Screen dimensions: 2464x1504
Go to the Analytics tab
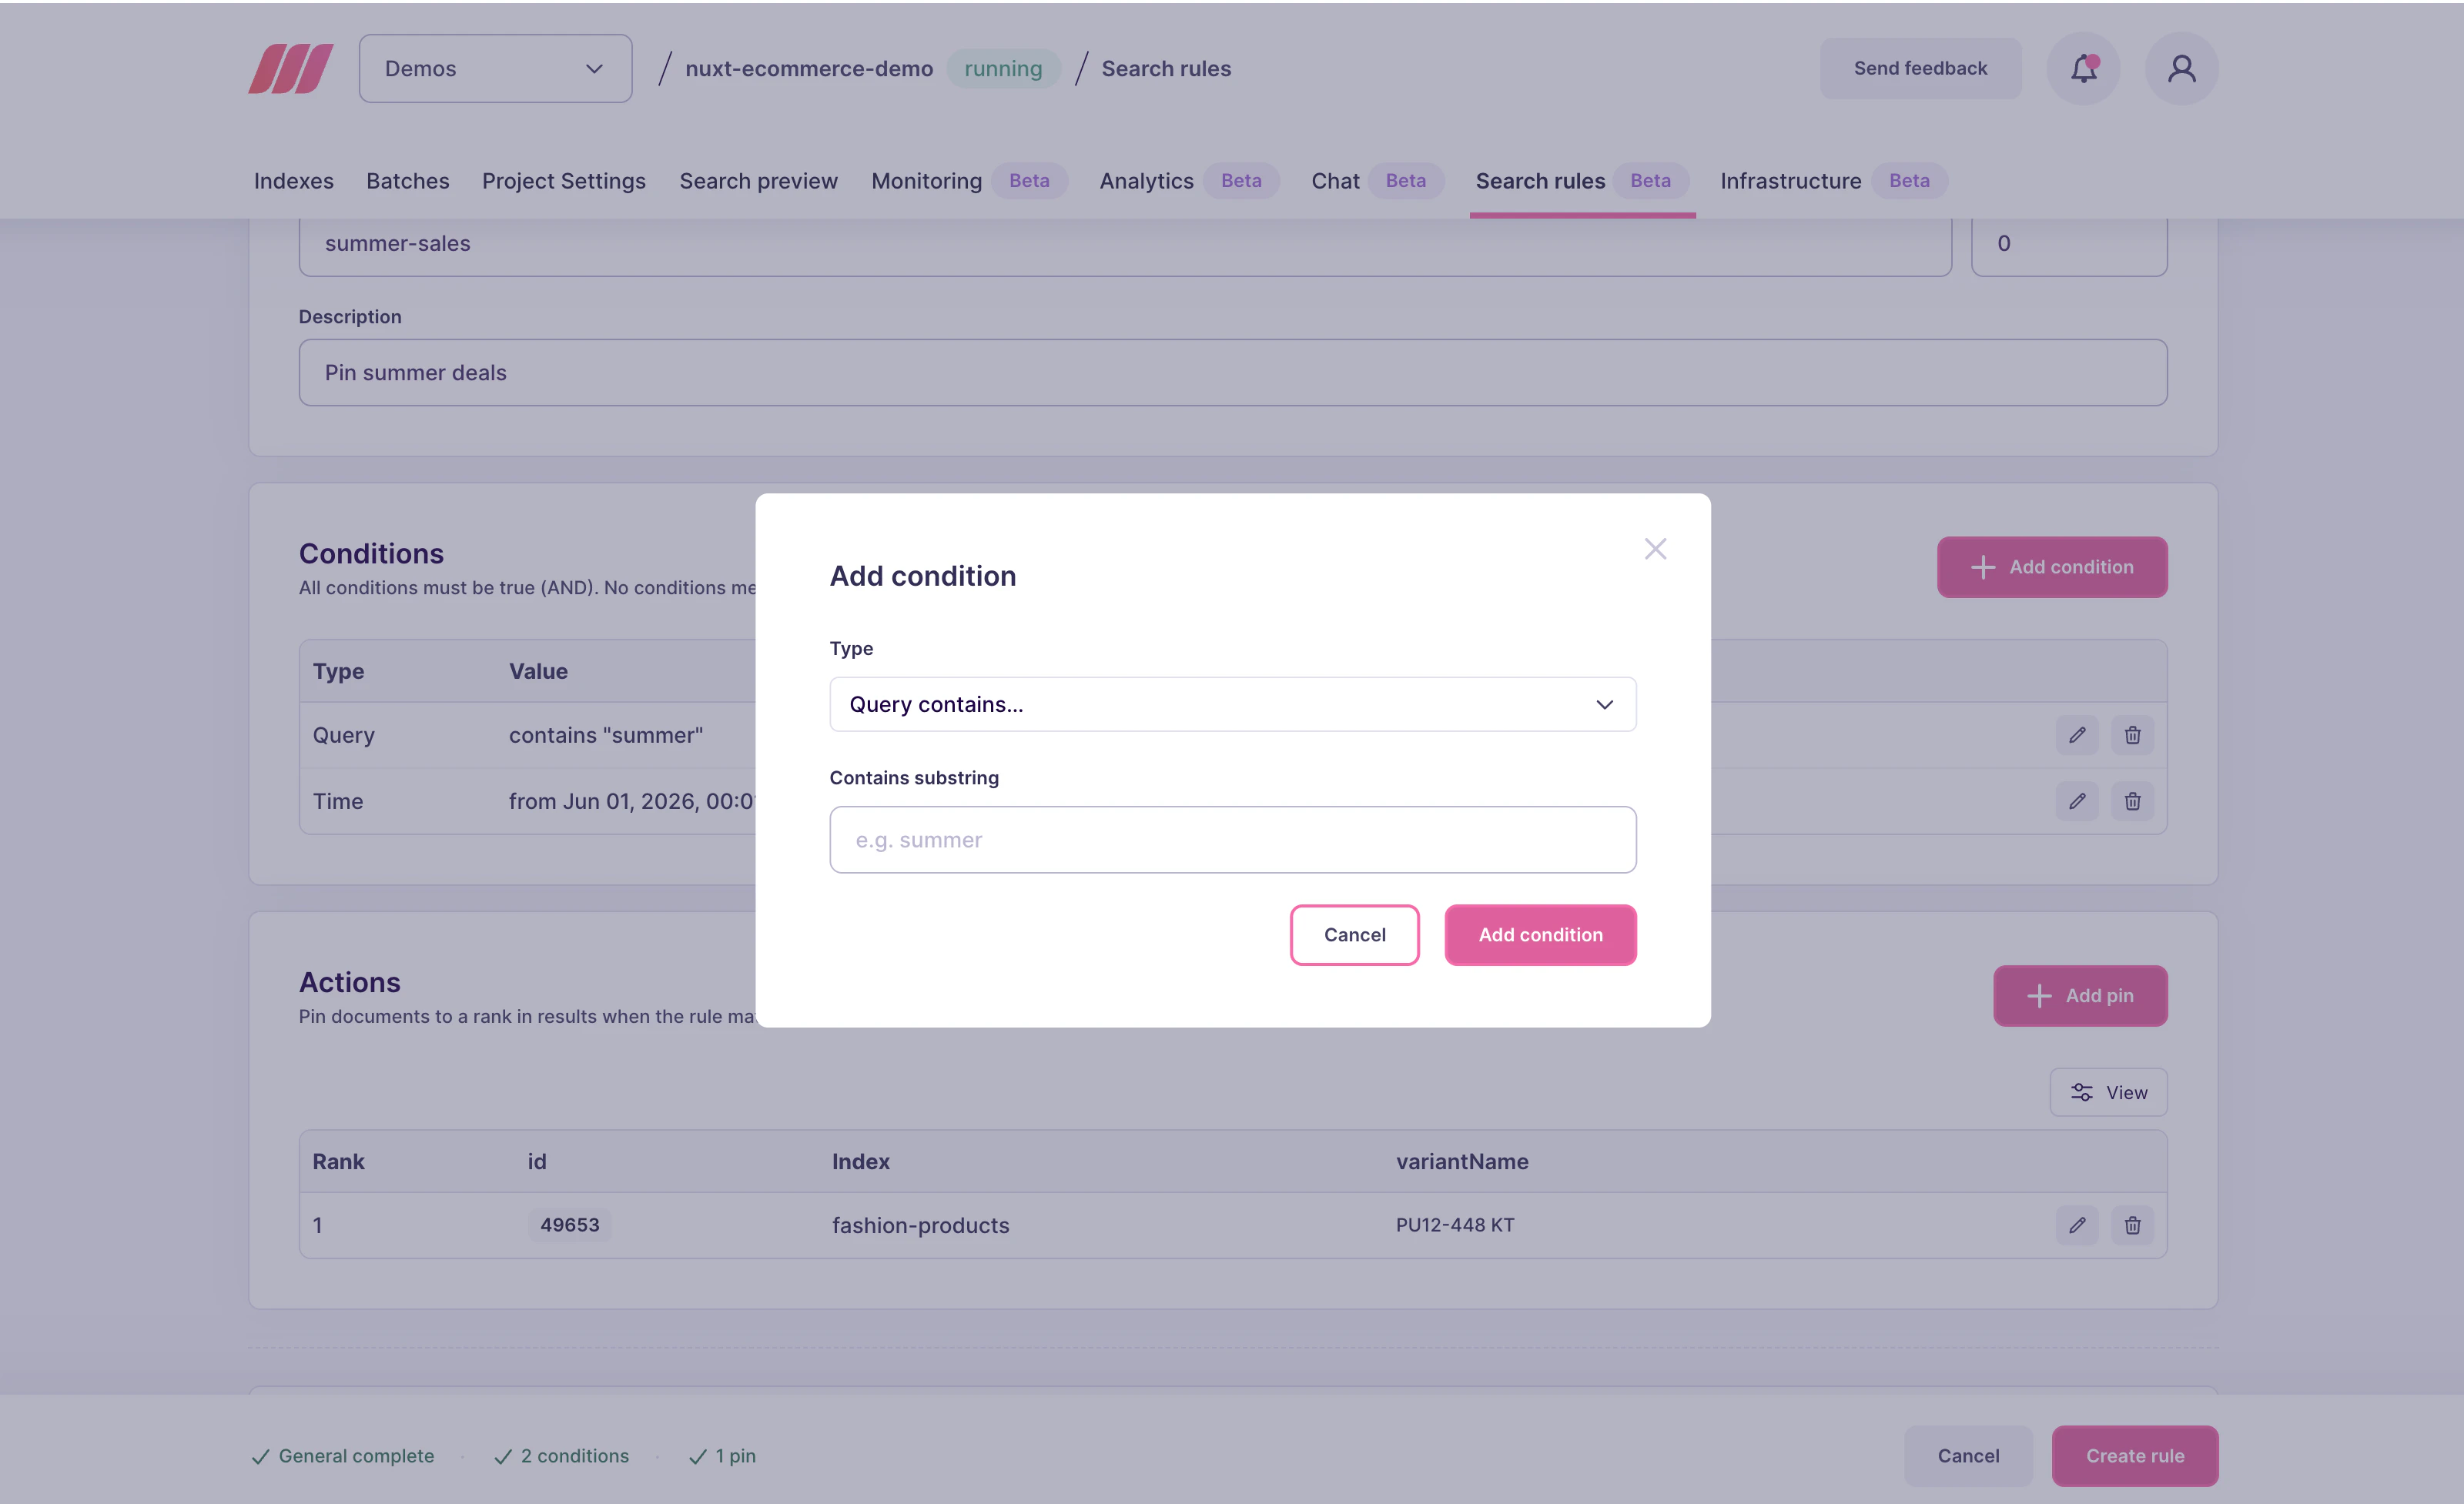[x=1146, y=181]
